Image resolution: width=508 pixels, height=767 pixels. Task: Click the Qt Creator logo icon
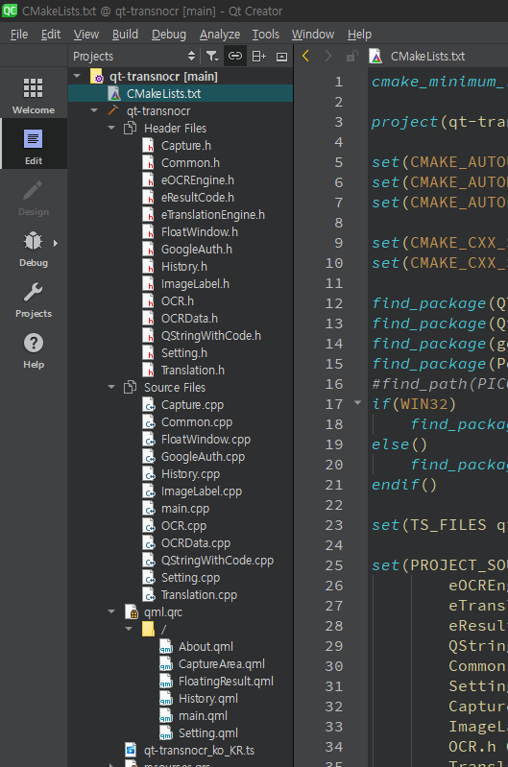[x=10, y=11]
